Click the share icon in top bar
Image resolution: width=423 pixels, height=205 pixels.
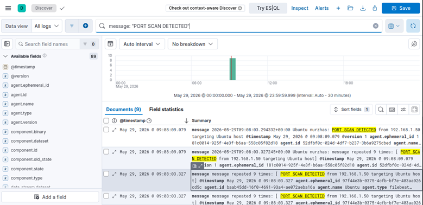375,8
